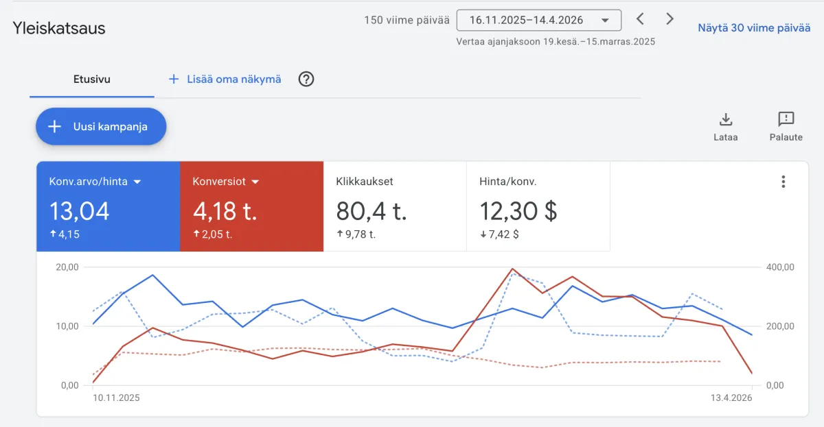Click the 10.11.2025 axis date label
824x427 pixels.
(x=116, y=398)
